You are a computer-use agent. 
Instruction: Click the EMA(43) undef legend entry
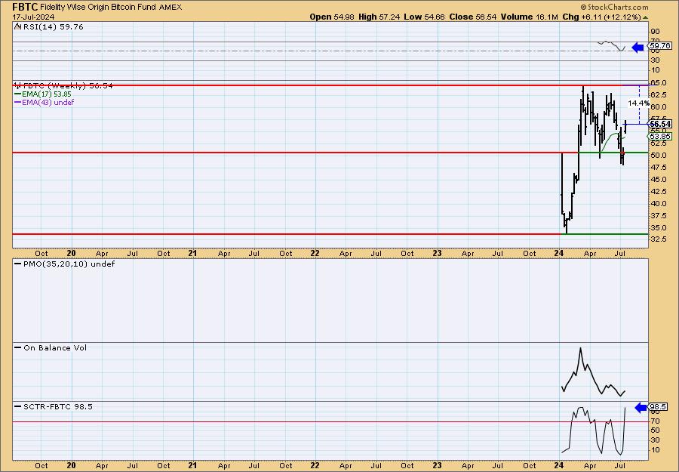point(45,102)
